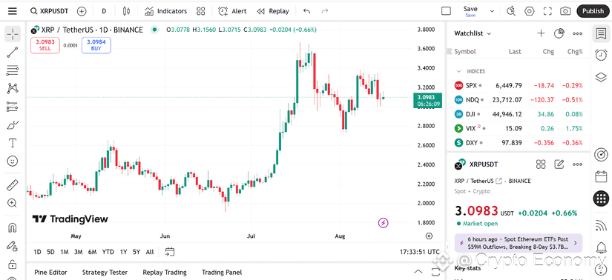Take a chart snapshot with camera icon

click(x=565, y=11)
